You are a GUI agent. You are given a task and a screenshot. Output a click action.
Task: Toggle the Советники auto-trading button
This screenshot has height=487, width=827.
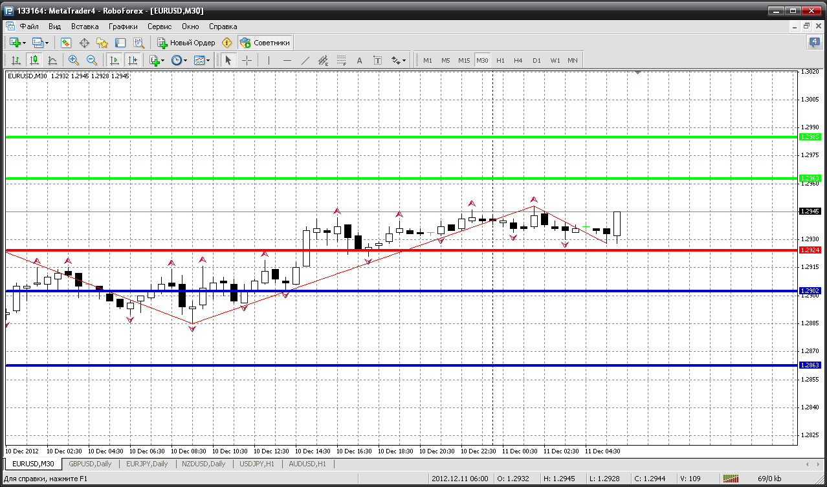point(265,43)
